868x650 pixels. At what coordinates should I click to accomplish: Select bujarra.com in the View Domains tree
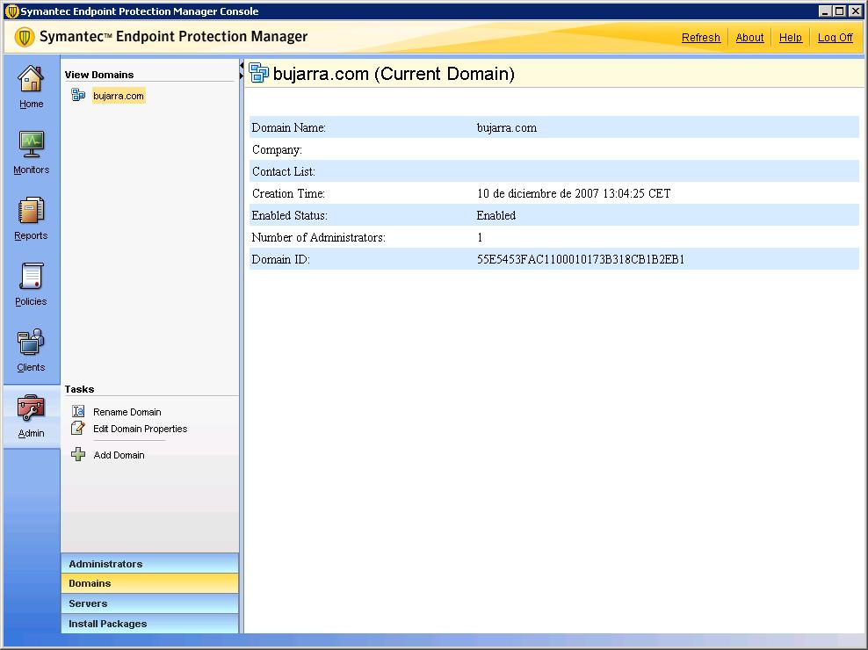118,96
